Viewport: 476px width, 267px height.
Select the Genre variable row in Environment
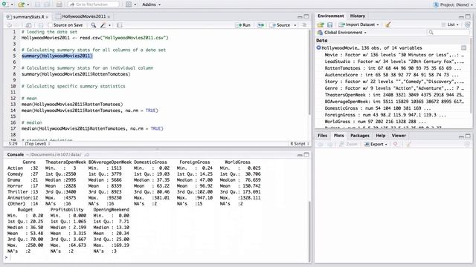(x=393, y=88)
